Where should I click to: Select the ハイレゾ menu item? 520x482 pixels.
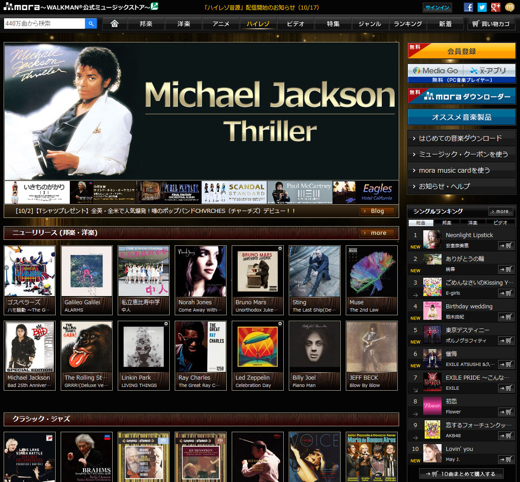258,24
